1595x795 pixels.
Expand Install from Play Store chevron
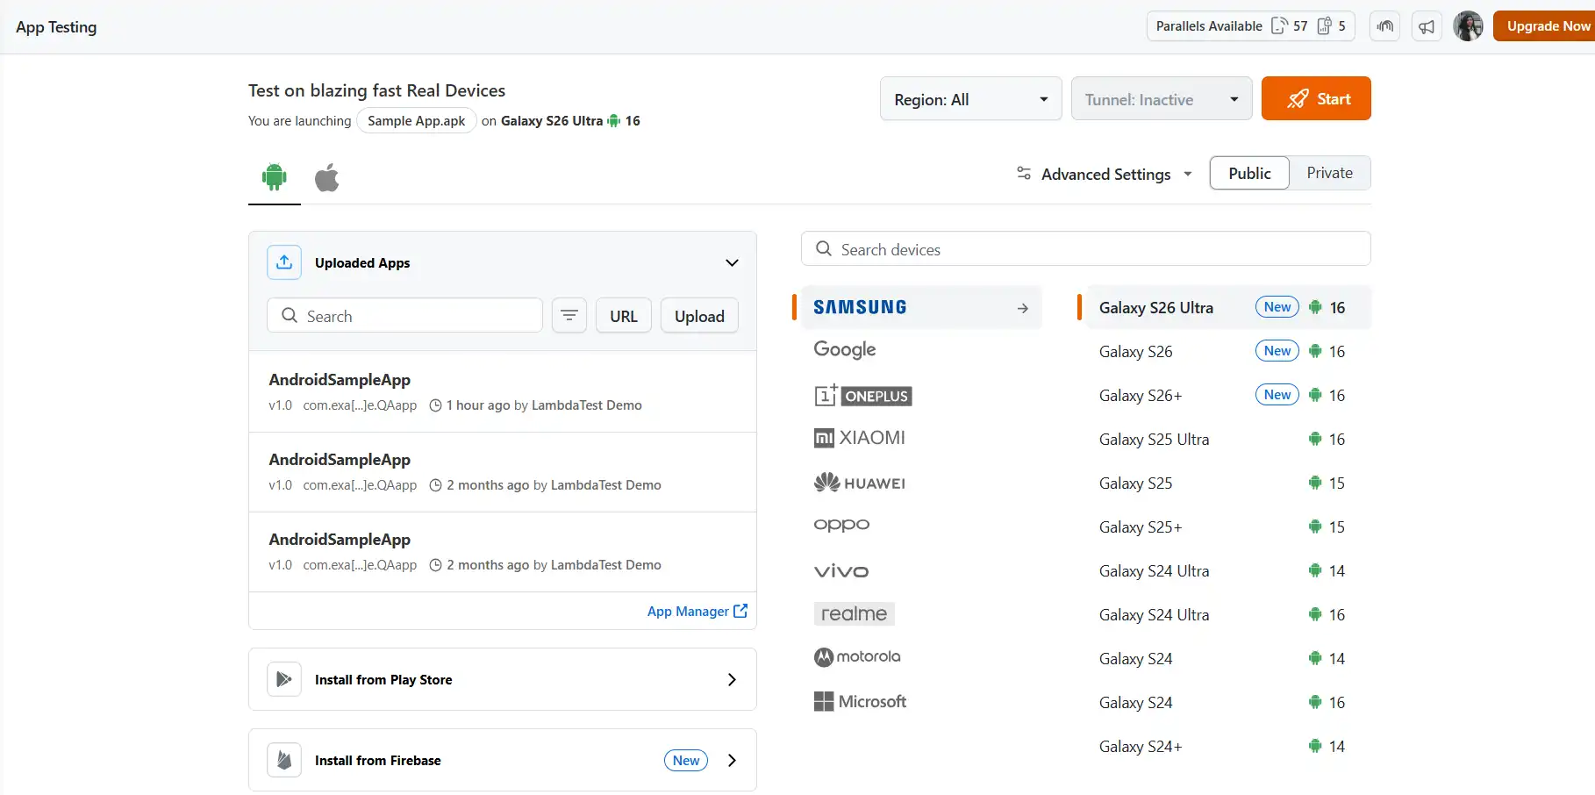tap(732, 679)
